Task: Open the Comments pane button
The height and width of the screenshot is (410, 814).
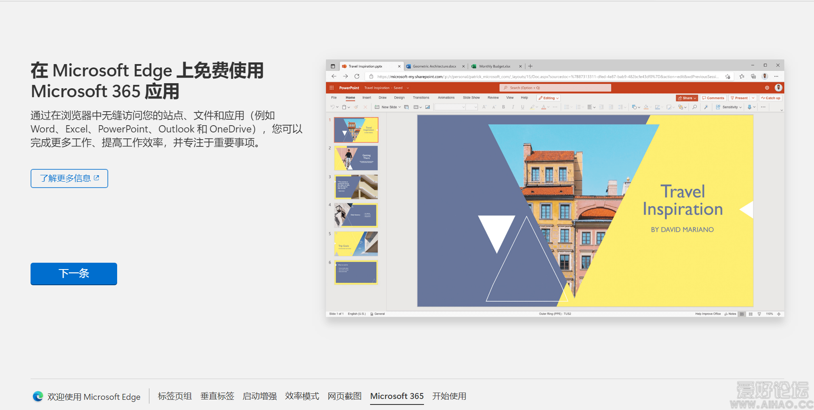Action: (713, 98)
